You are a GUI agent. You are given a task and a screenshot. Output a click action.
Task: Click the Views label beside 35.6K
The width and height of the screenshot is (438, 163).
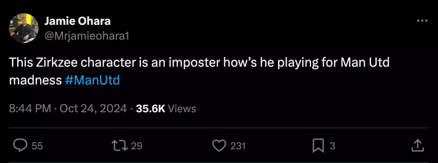[x=182, y=109]
